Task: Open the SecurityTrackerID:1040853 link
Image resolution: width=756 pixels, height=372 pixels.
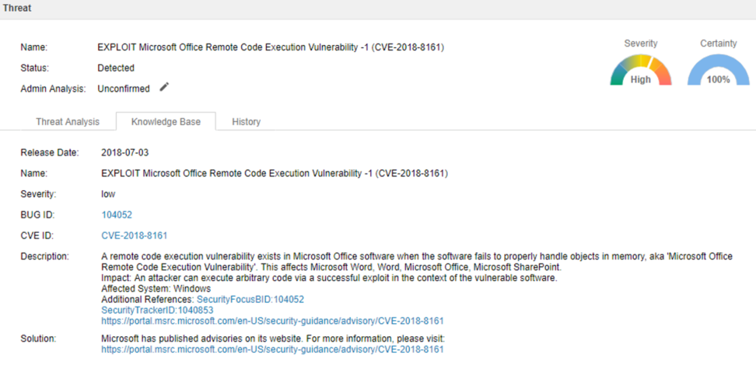Action: tap(157, 311)
